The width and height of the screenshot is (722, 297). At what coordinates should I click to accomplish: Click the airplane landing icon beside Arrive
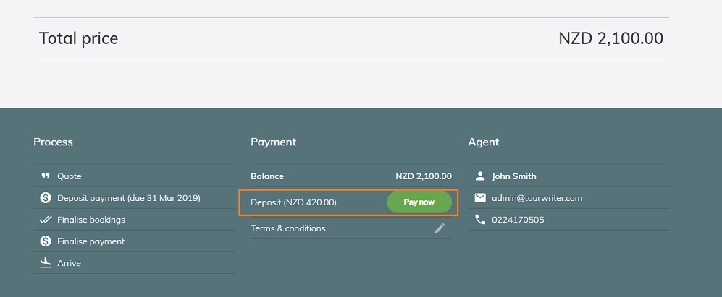point(45,263)
